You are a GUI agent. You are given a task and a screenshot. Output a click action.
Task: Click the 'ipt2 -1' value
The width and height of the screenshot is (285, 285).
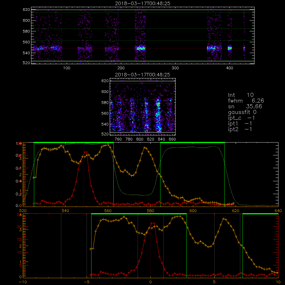coord(240,129)
